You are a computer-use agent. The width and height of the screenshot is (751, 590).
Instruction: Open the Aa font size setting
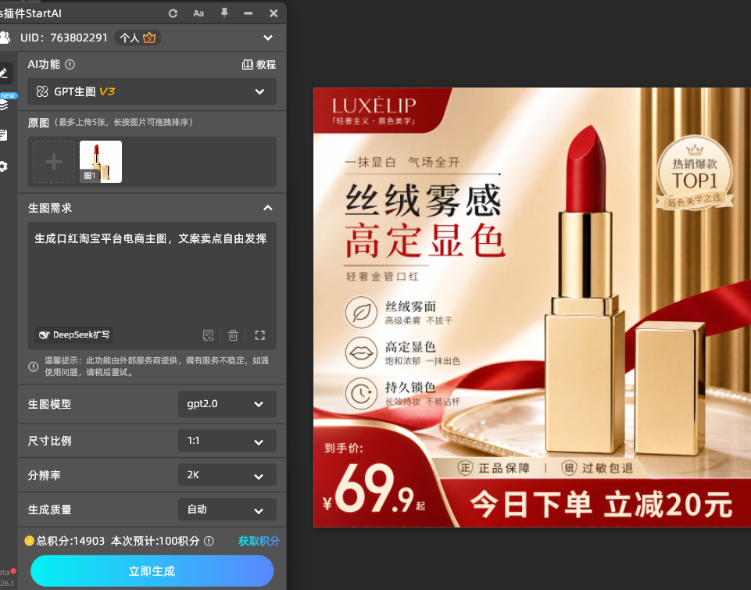coord(198,13)
